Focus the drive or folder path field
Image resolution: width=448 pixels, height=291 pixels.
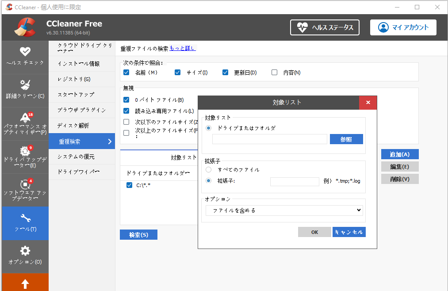pos(270,139)
